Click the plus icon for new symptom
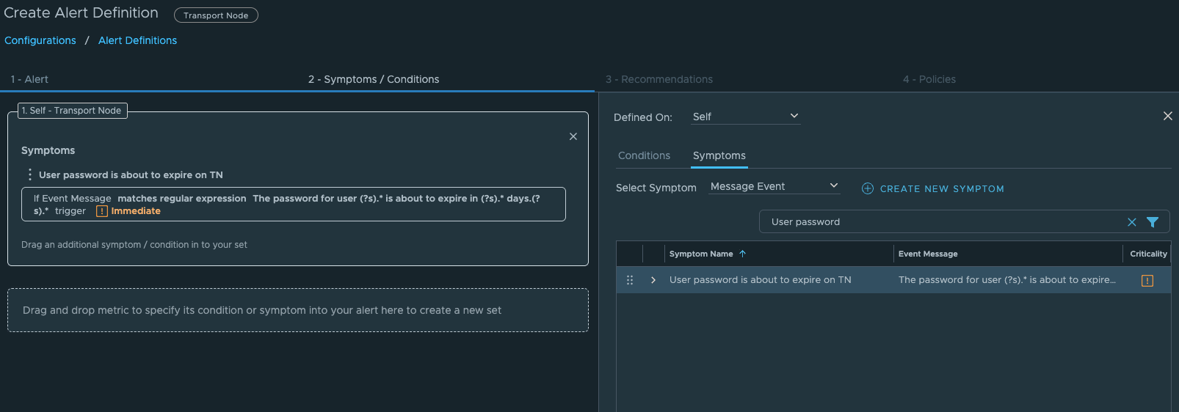Screen dimensions: 1179x412 867,188
